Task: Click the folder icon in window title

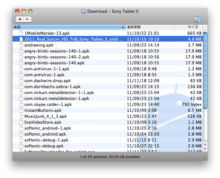Action: point(83,11)
